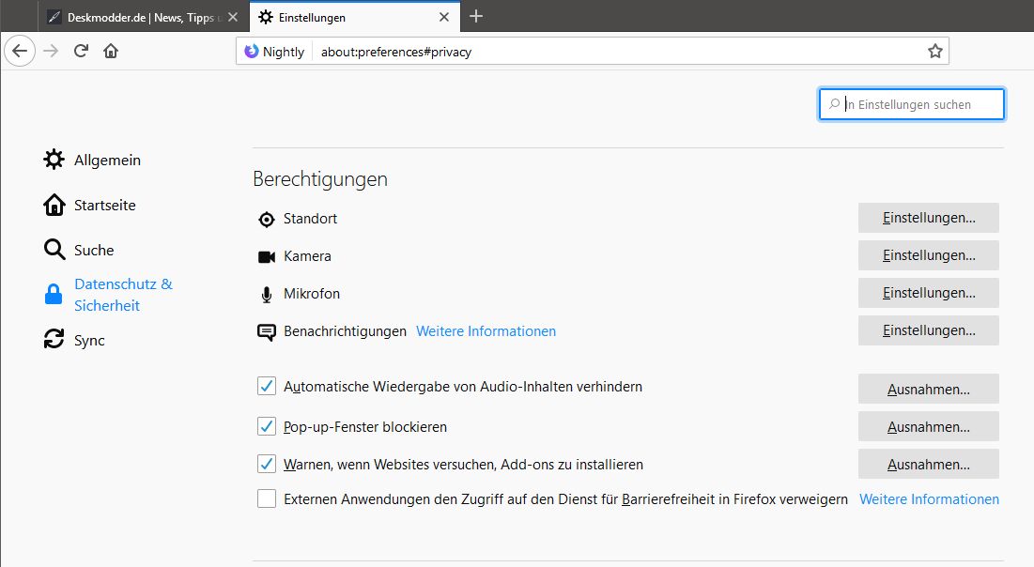Open Weitere Informationen link next to Benachrichtigungen
1034x567 pixels.
pos(486,331)
